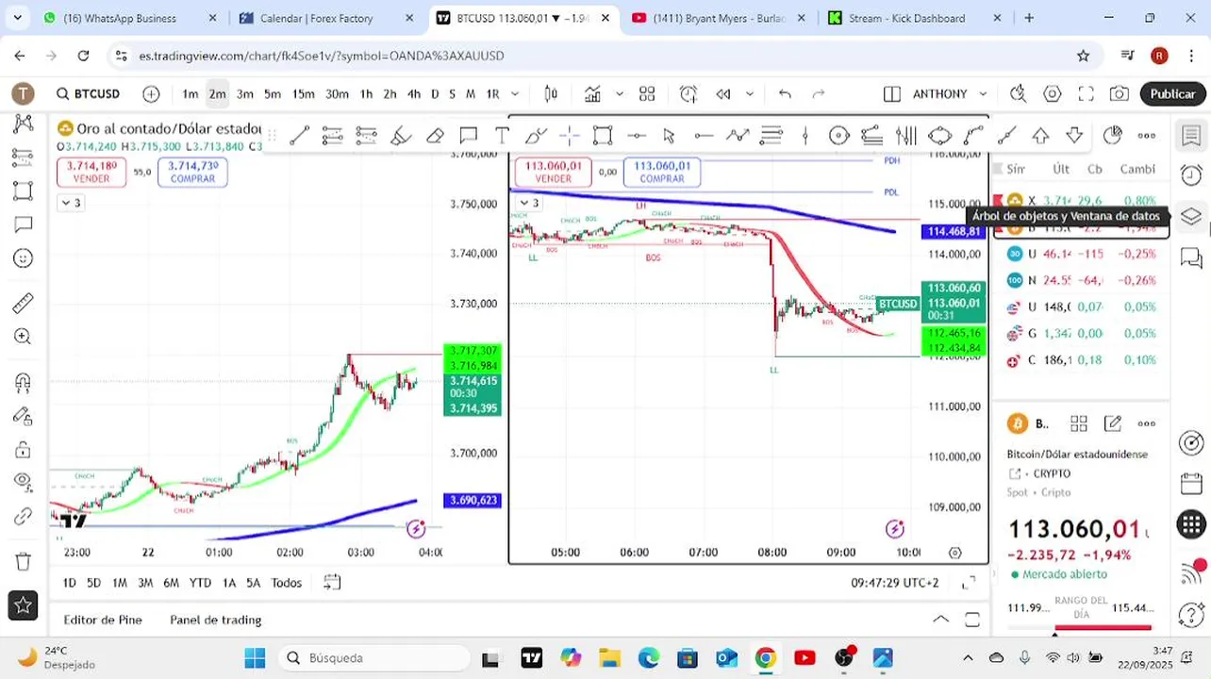This screenshot has width=1211, height=679.
Task: Create an alert from the top toolbar
Action: point(688,93)
